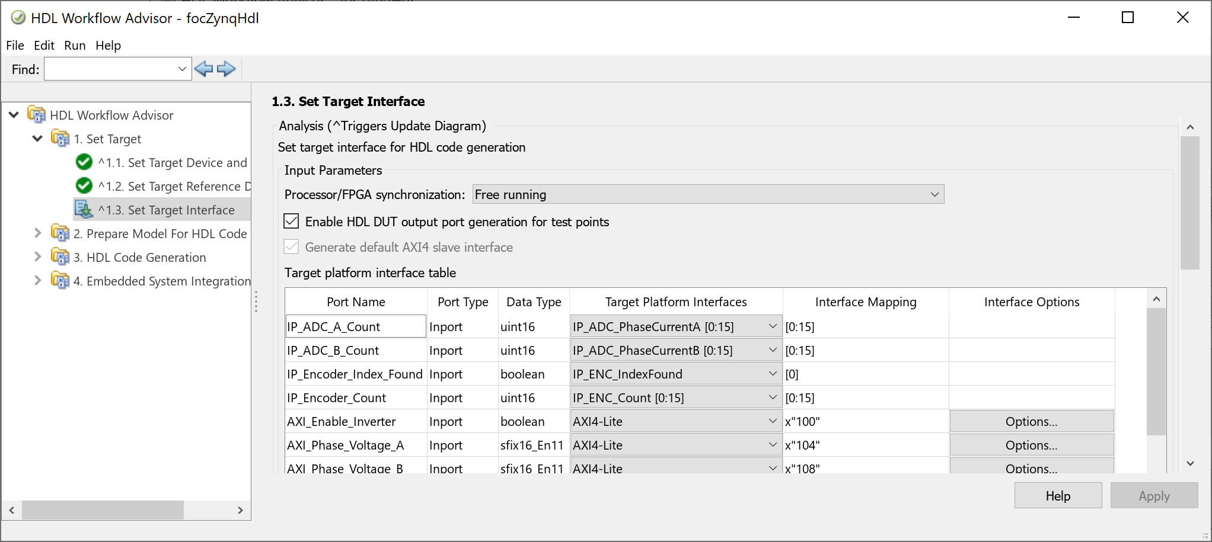Click the Find previous blue arrow
This screenshot has width=1212, height=542.
(203, 69)
